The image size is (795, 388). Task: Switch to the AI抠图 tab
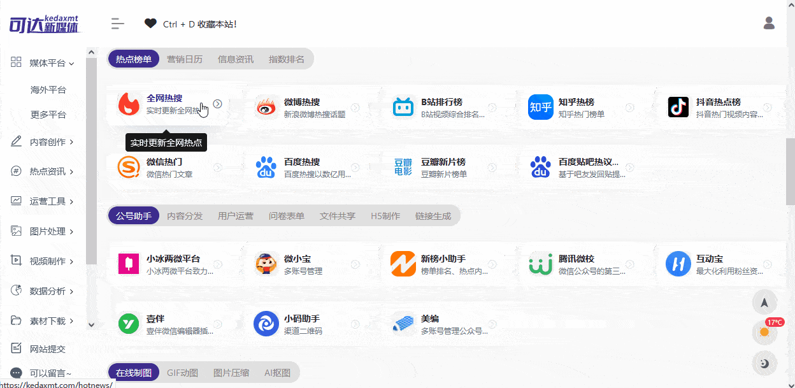coord(278,373)
